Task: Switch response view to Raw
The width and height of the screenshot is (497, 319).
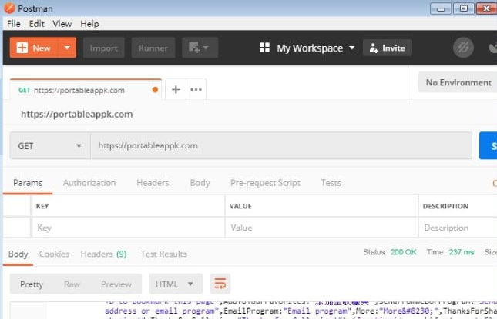Action: click(72, 284)
